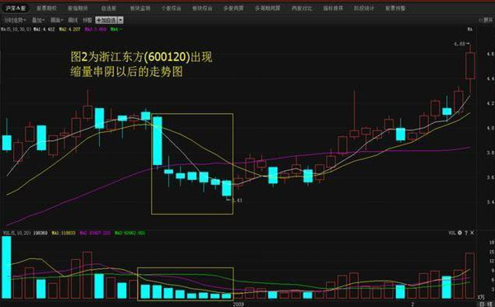Open the 股票预警 tab
The width and height of the screenshot is (495, 307).
tap(395, 8)
